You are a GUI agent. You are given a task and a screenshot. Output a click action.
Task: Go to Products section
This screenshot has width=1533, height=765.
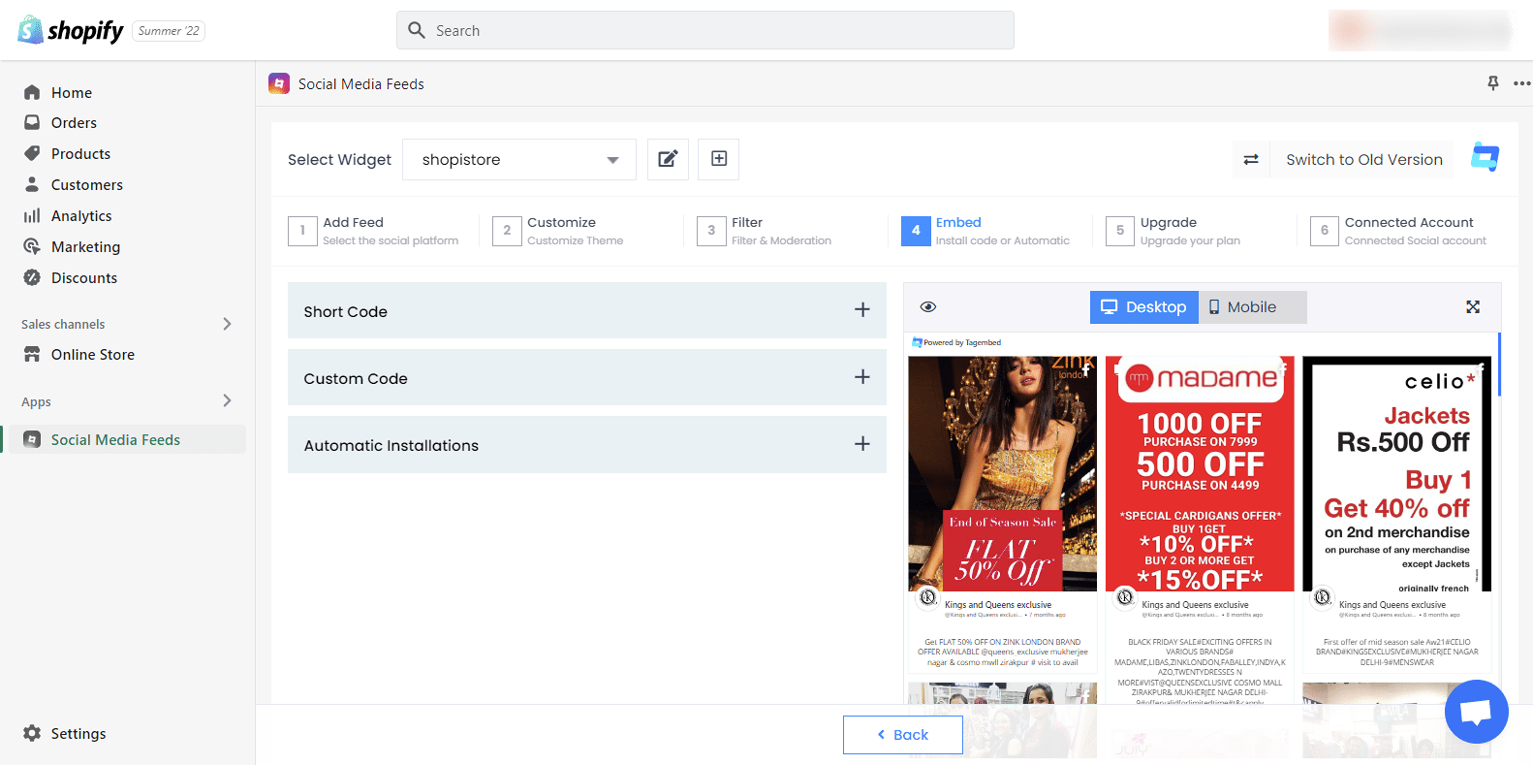click(x=80, y=154)
